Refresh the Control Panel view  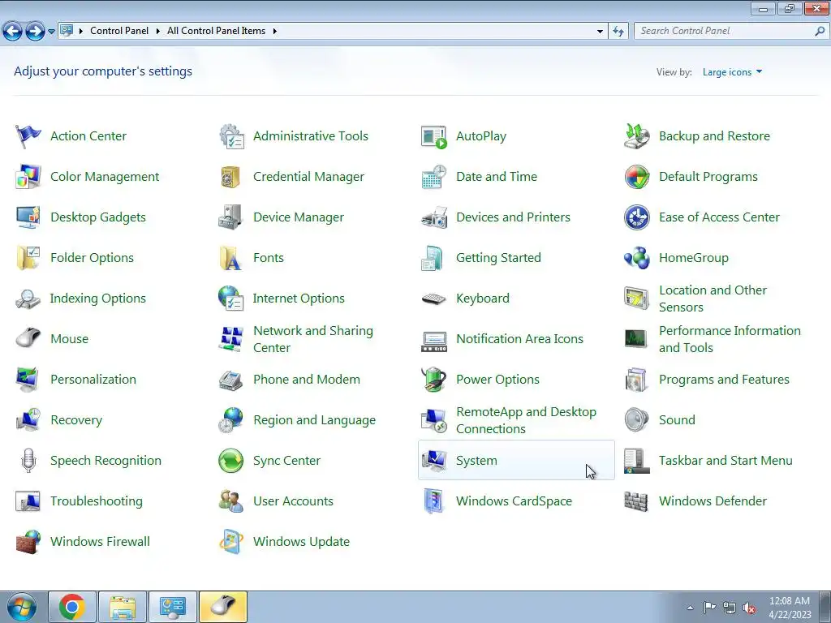(x=618, y=32)
